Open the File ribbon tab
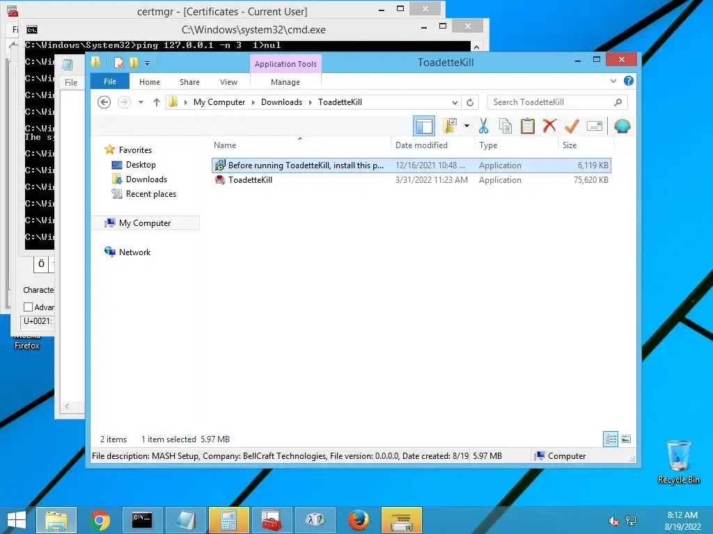Viewport: 713px width, 534px height. [110, 82]
